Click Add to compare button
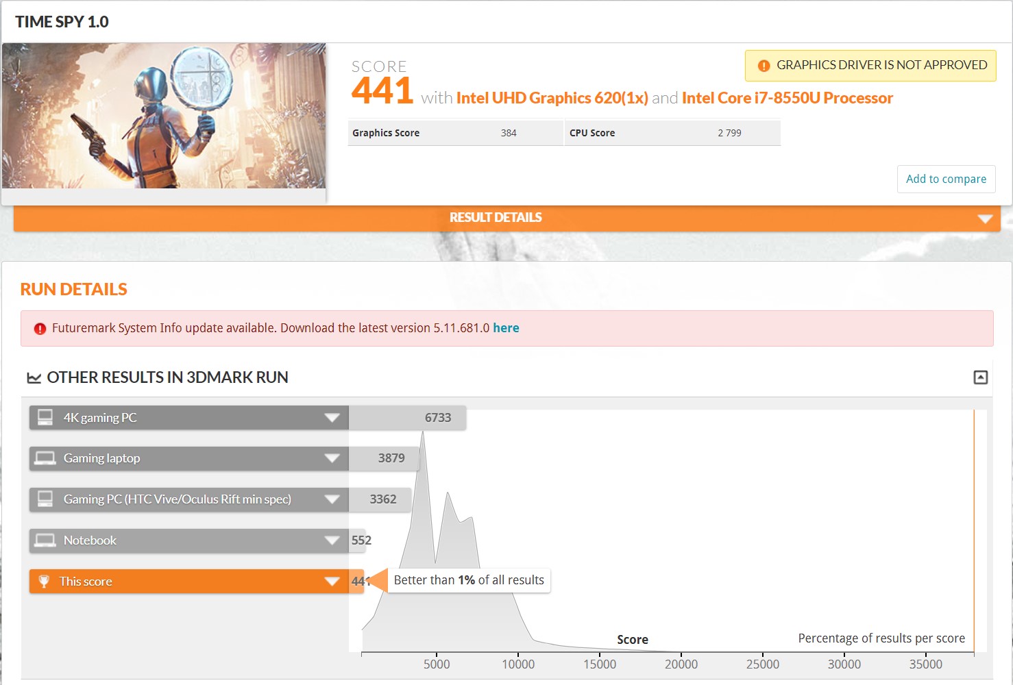The height and width of the screenshot is (685, 1013). click(x=946, y=179)
